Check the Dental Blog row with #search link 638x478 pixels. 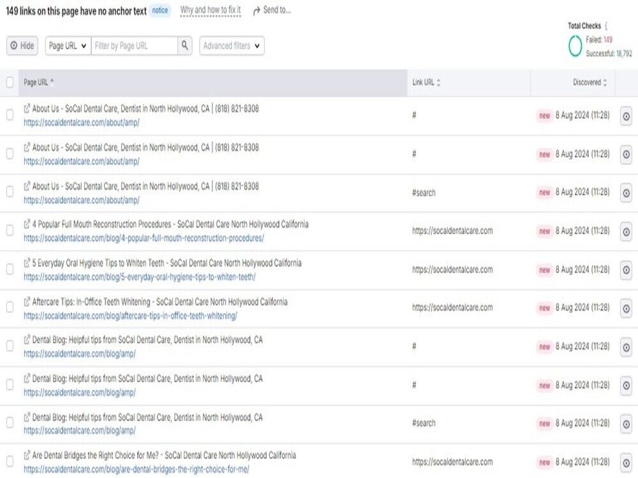pos(10,423)
